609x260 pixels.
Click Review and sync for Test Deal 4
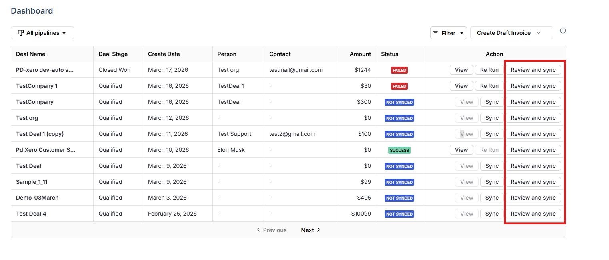coord(533,213)
